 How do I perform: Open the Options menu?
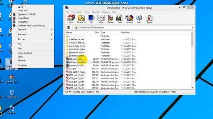pos(106,12)
